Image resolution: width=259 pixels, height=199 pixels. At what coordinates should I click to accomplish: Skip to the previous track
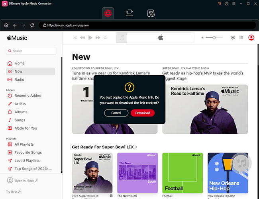(x=82, y=38)
